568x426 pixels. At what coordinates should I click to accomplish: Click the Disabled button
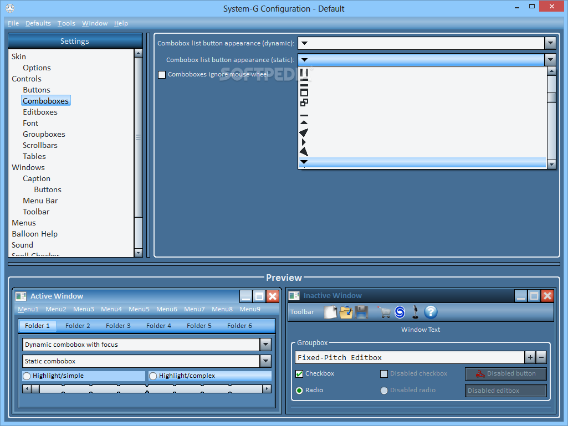click(506, 374)
